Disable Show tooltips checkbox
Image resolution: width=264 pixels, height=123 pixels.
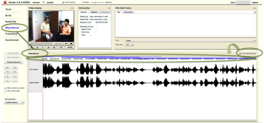point(63,2)
